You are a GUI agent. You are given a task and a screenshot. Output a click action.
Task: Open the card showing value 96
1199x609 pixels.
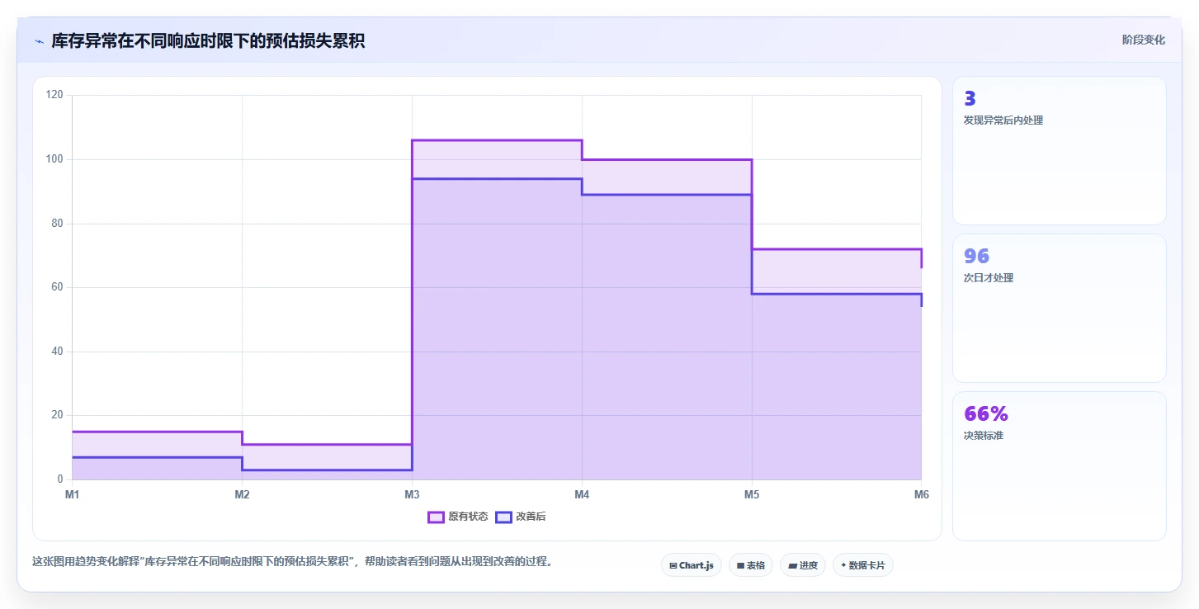1059,309
